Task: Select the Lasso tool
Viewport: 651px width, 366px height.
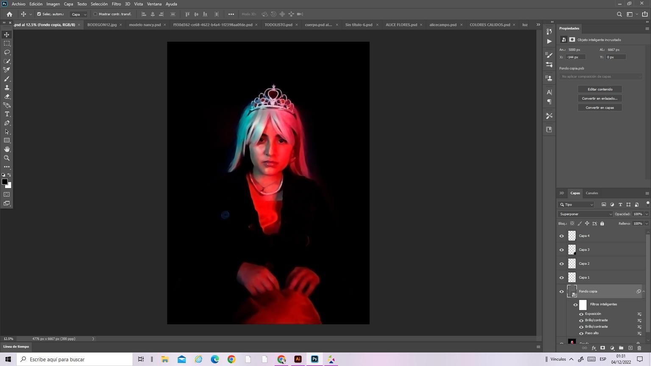Action: click(7, 52)
